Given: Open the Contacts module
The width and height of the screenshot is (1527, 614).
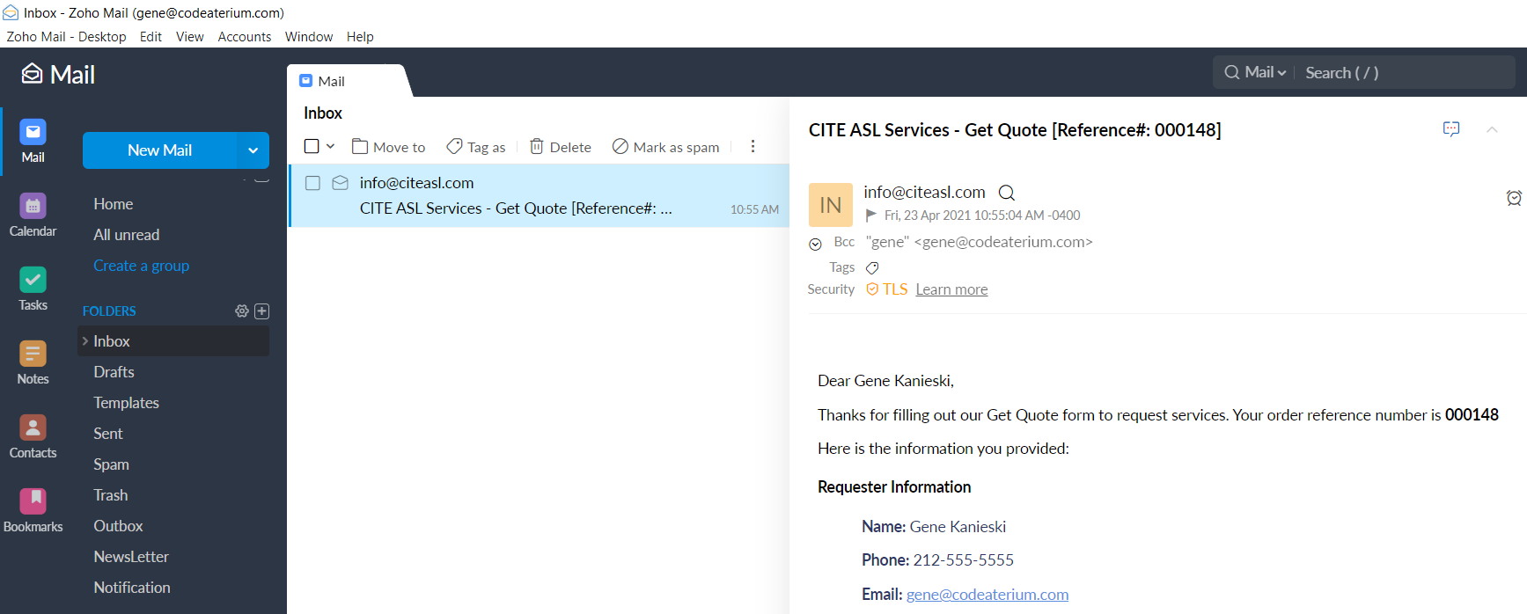Looking at the screenshot, I should pyautogui.click(x=33, y=436).
